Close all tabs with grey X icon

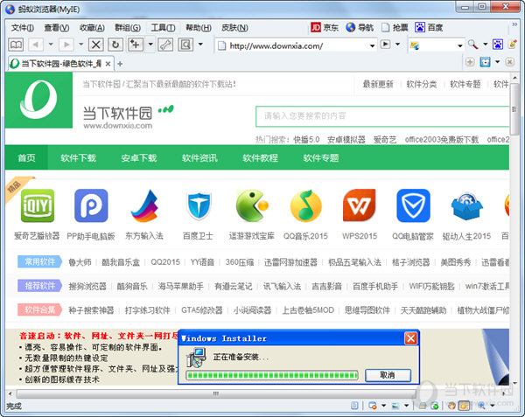[509, 62]
